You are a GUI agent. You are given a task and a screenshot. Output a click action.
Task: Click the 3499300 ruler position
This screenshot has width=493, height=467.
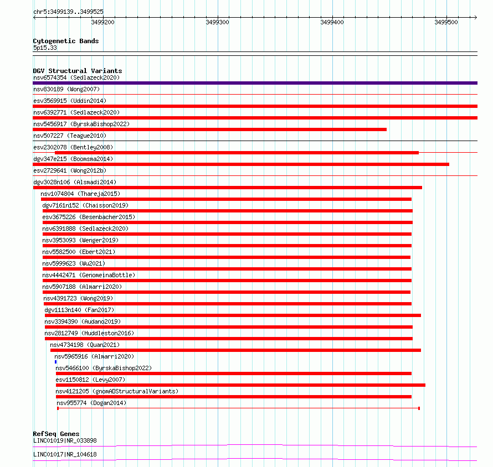[x=217, y=22]
